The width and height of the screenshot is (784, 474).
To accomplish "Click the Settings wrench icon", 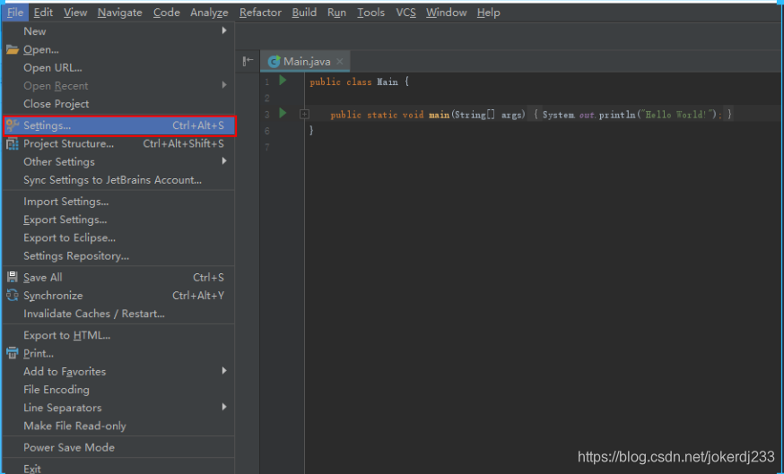I will tap(13, 125).
